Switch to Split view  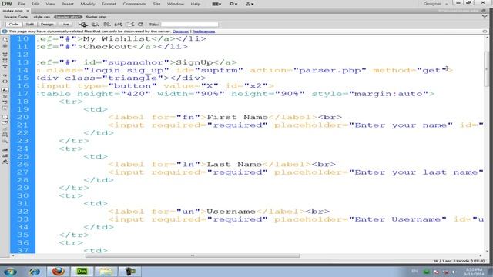[x=30, y=24]
